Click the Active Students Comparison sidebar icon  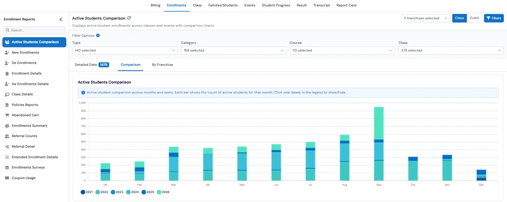7,42
